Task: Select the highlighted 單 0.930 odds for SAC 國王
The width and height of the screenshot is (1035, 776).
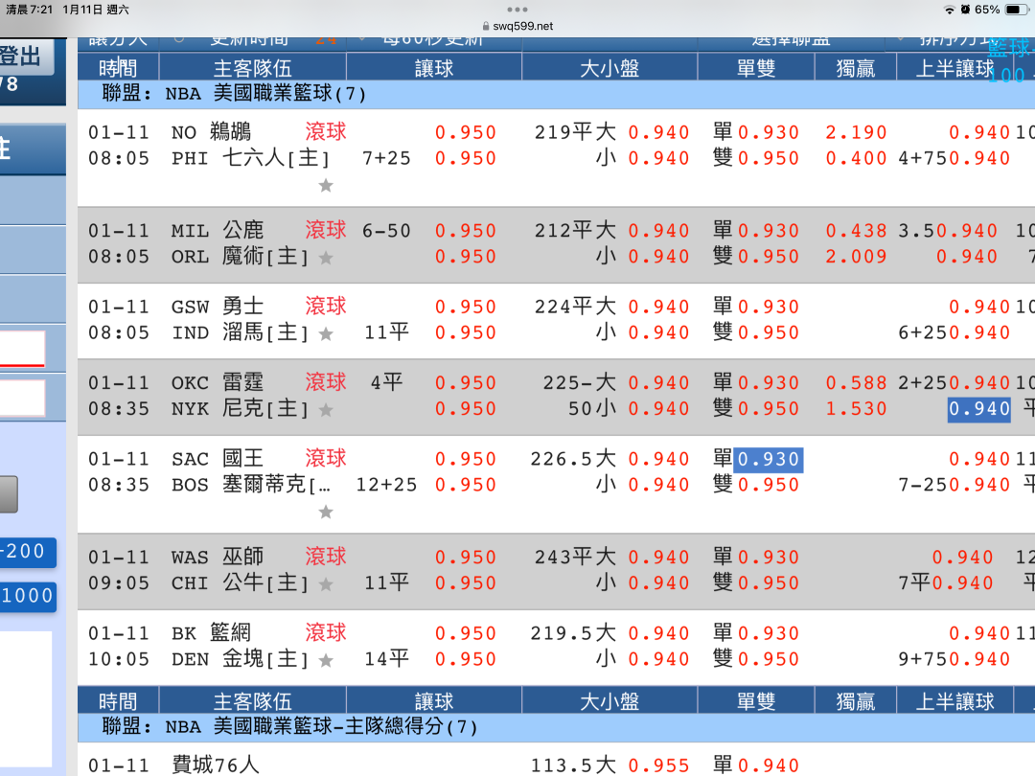Action: tap(769, 459)
